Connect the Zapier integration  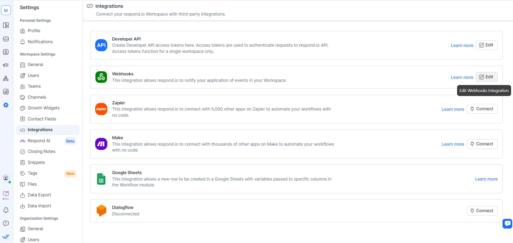tap(482, 109)
